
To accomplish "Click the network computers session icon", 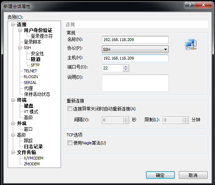I will 191,44.
